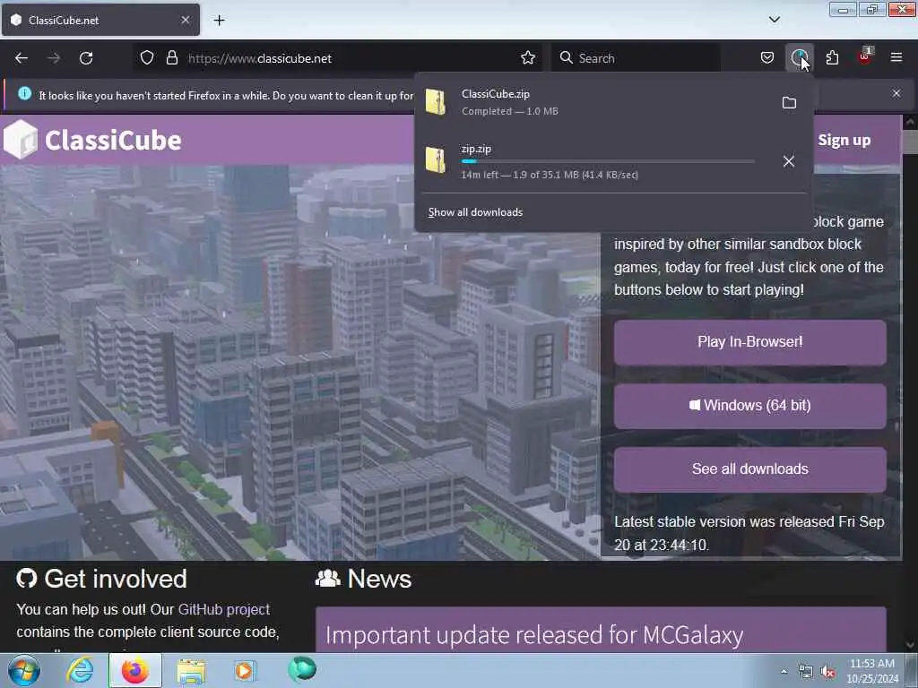Go back to the previous page
The width and height of the screenshot is (918, 688).
22,58
